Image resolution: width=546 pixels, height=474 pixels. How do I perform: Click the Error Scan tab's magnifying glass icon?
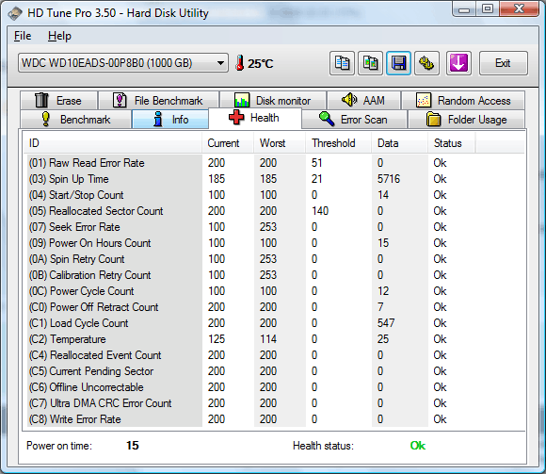pos(327,119)
